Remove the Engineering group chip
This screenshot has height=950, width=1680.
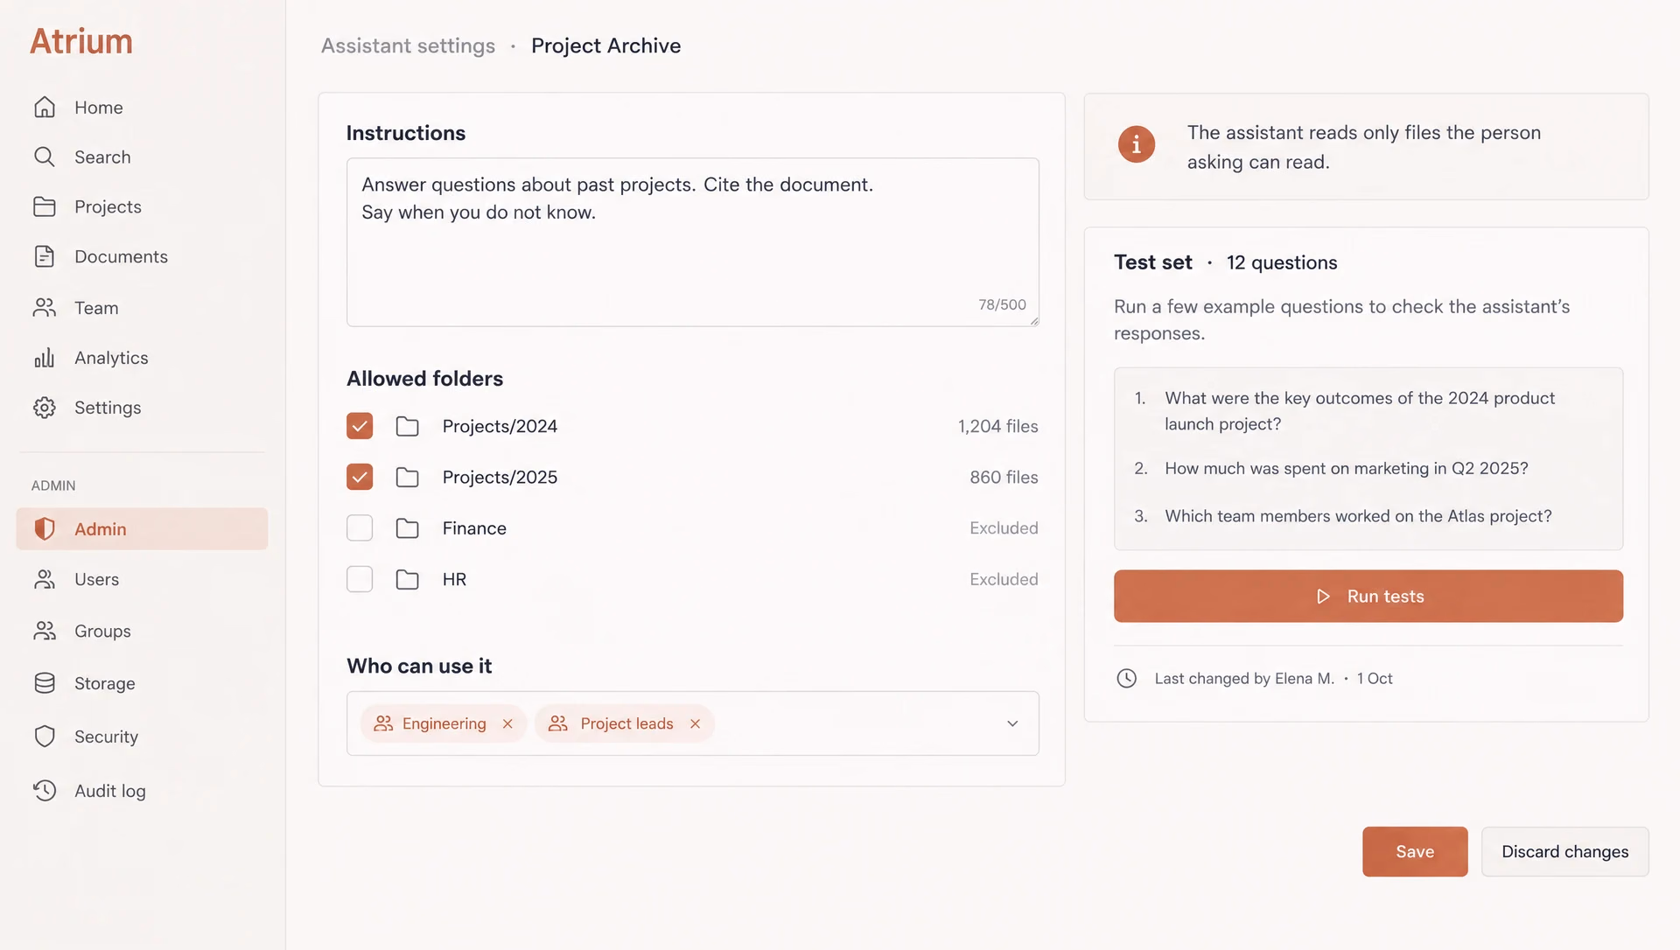pos(507,723)
